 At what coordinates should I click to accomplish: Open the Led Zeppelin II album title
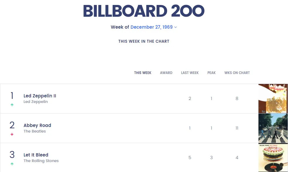coord(40,96)
